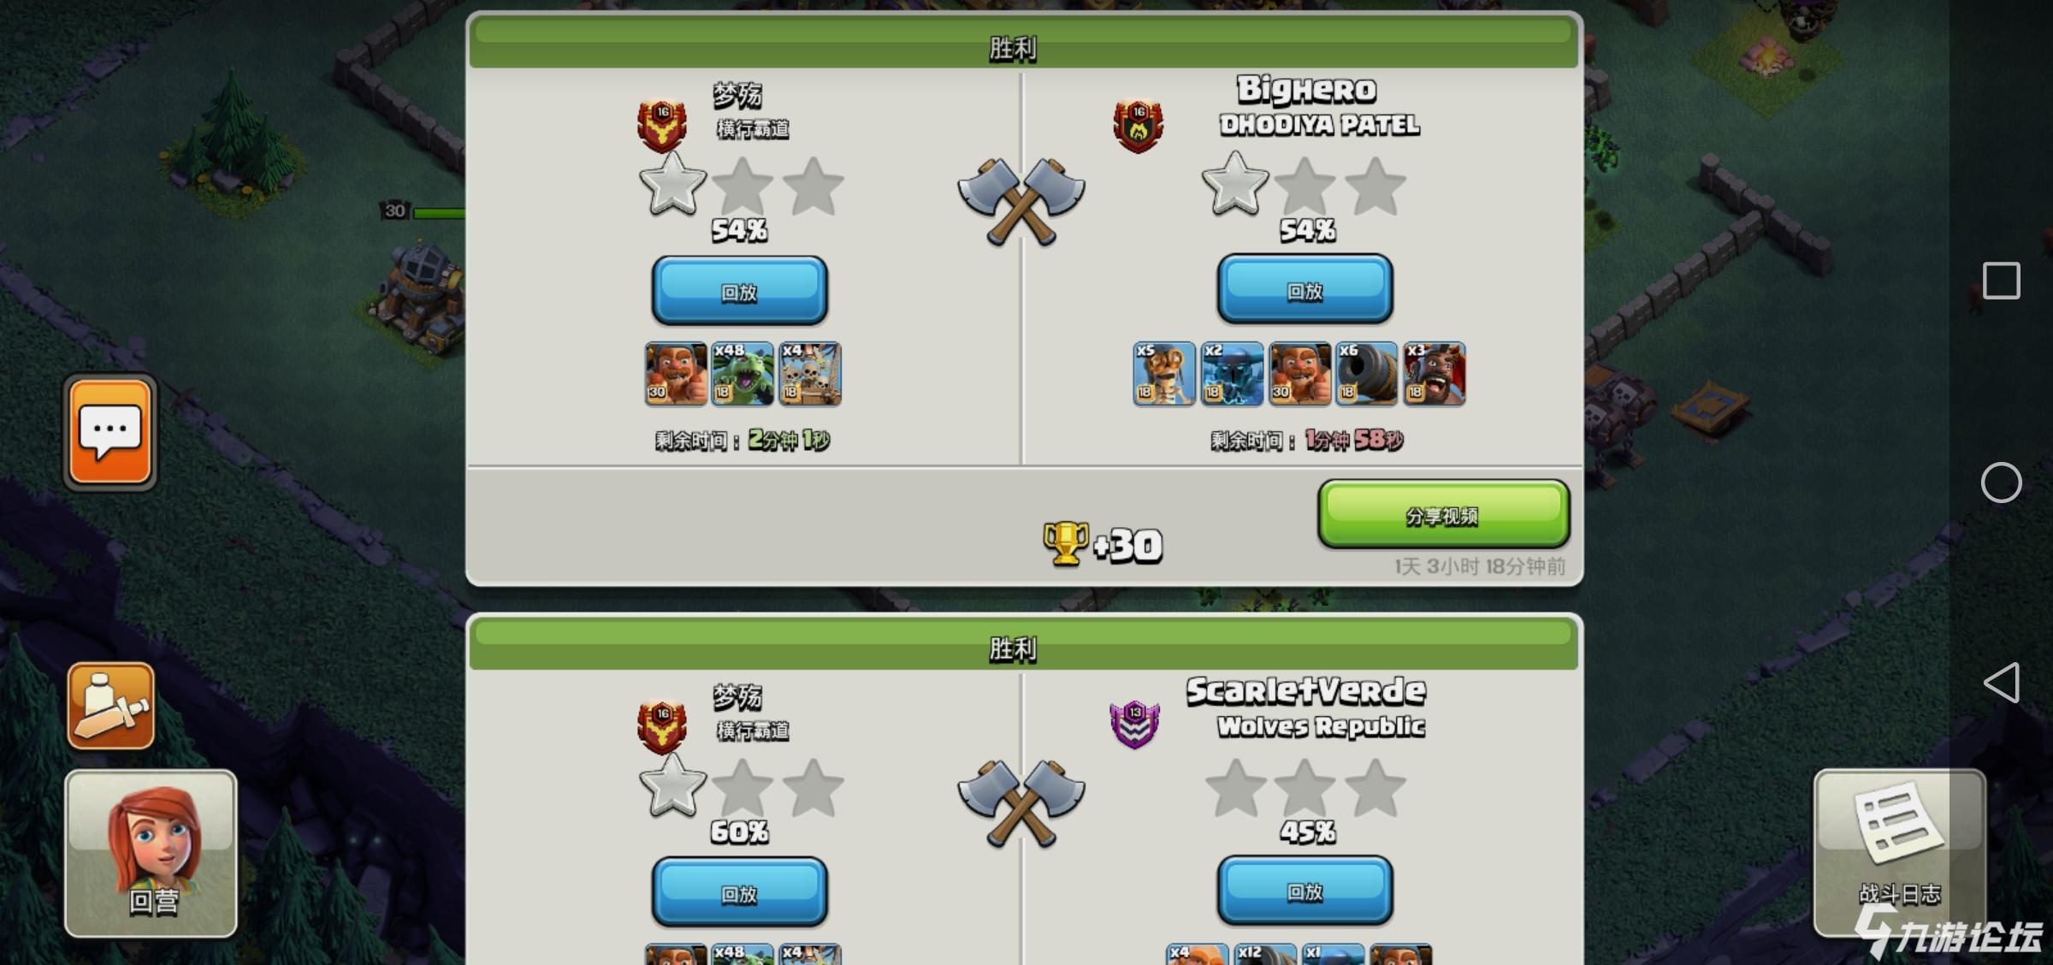
Task: Click 回放 replay under 梦殇 60% attack
Action: tap(739, 892)
